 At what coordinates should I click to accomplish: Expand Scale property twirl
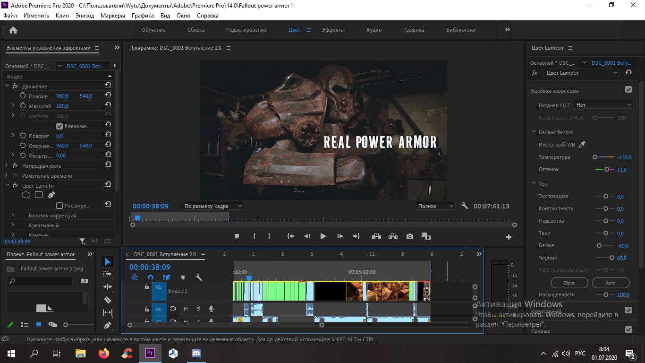pyautogui.click(x=13, y=106)
